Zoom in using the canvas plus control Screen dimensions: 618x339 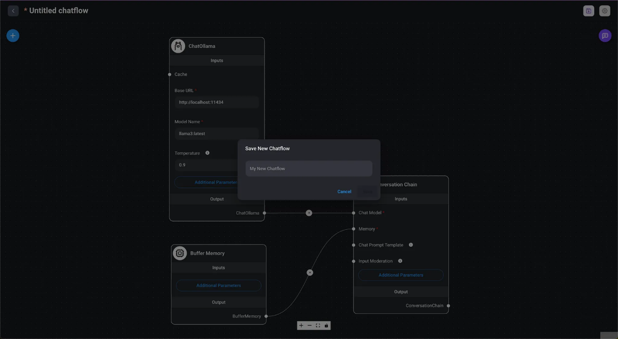[301, 326]
